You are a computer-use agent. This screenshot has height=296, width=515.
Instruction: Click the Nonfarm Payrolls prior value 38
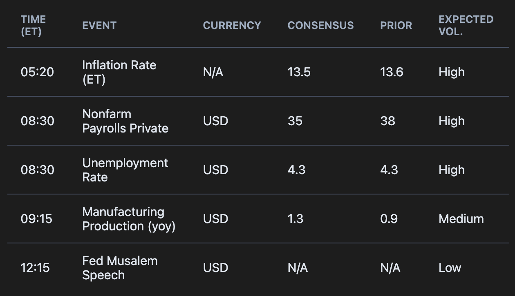pyautogui.click(x=387, y=121)
